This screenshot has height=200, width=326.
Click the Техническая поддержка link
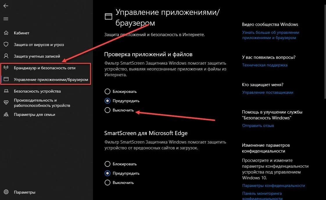[x=265, y=65]
